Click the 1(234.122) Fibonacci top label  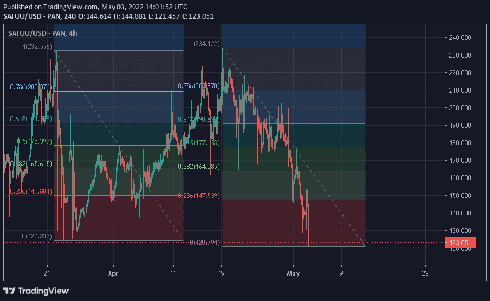(x=205, y=44)
